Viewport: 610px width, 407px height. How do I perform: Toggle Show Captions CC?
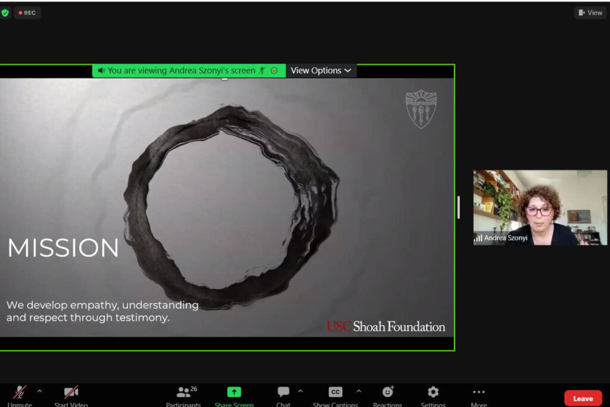(335, 392)
